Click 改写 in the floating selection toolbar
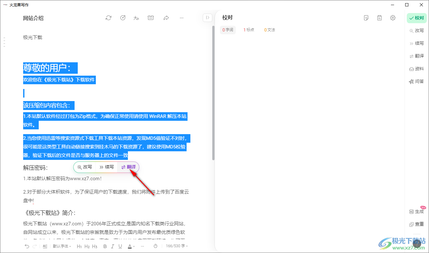This screenshot has width=429, height=253. 85,167
